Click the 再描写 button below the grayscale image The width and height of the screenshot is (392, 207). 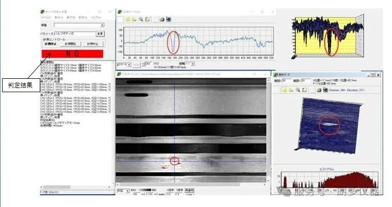pos(189,191)
